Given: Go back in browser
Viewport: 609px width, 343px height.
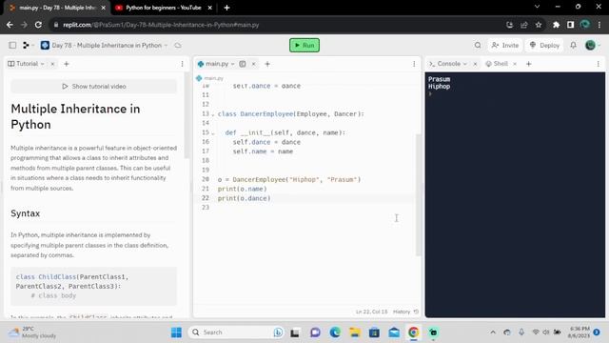Looking at the screenshot, I should coord(10,25).
